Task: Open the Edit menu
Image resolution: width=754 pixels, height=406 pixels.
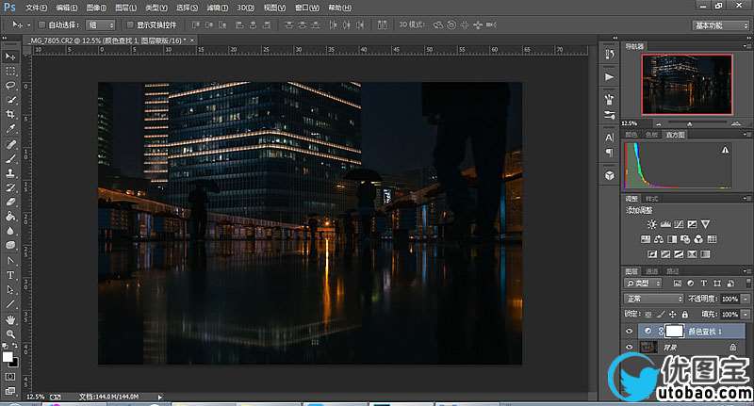Action: pyautogui.click(x=66, y=8)
